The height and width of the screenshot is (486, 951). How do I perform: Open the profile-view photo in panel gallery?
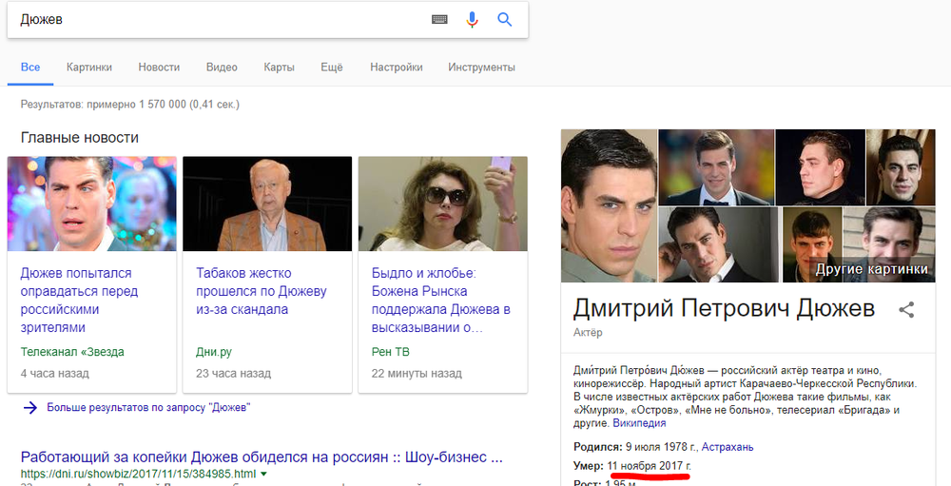[820, 166]
